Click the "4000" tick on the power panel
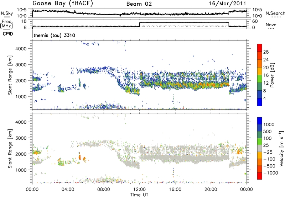This screenshot has height=197, width=285. (21, 49)
